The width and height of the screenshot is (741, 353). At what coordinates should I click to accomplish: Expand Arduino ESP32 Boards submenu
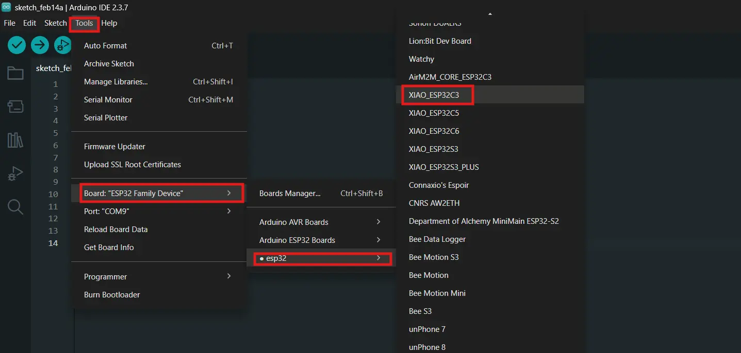coord(320,240)
